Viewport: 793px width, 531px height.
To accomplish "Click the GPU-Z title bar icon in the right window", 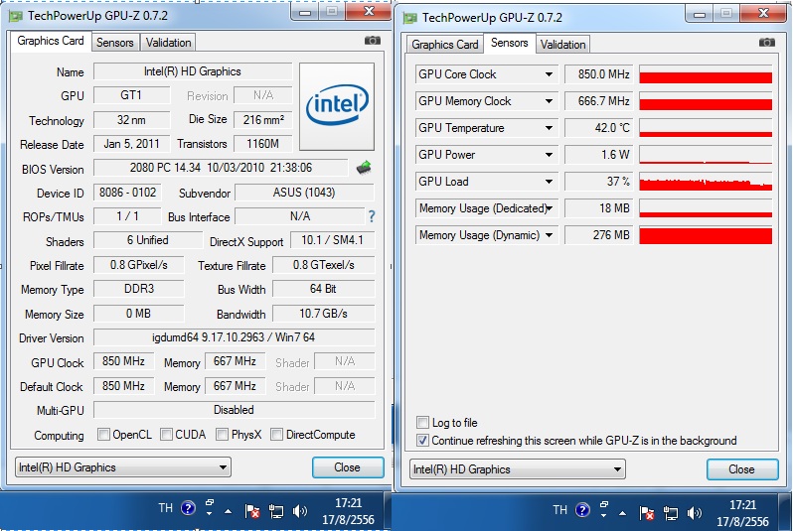I will point(409,18).
